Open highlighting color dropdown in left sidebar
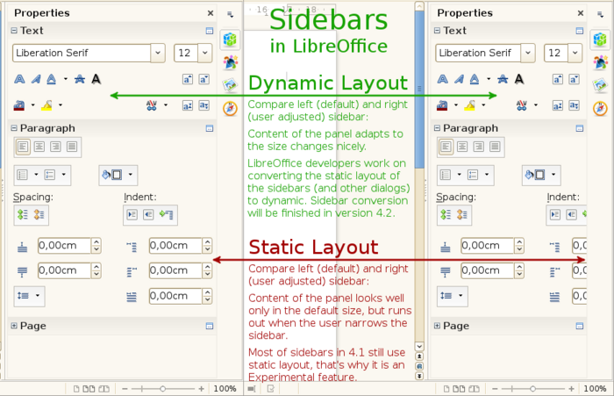The image size is (614, 396). click(x=60, y=105)
